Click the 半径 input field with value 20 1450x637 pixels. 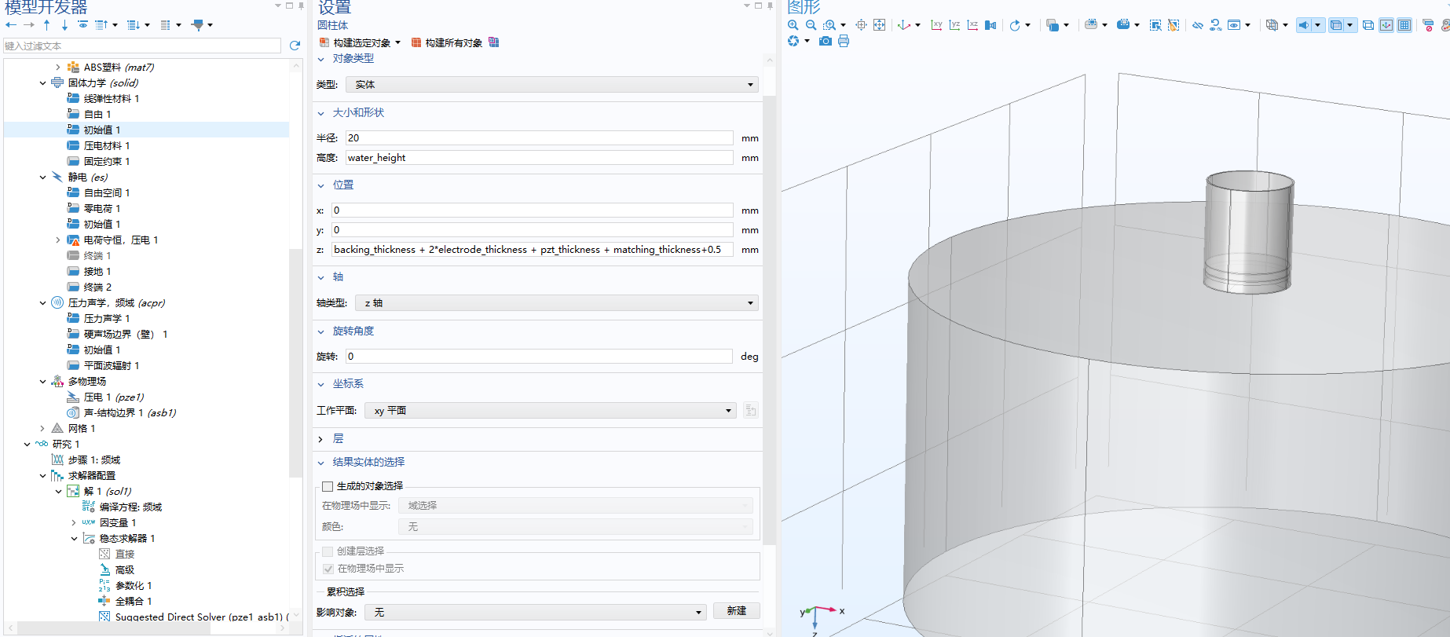(x=540, y=137)
